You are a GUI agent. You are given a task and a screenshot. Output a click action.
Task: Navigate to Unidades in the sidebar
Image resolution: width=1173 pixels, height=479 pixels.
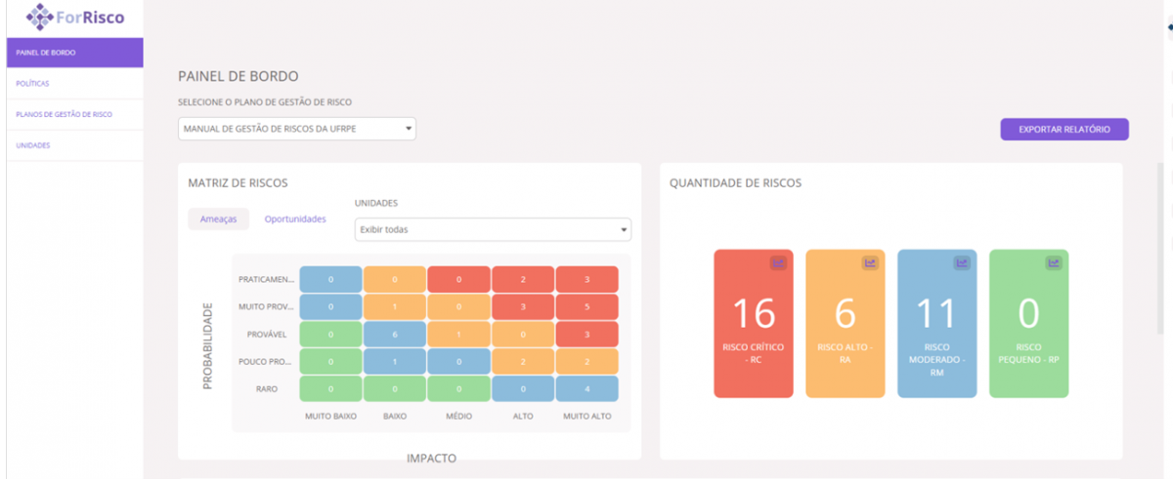coord(71,145)
